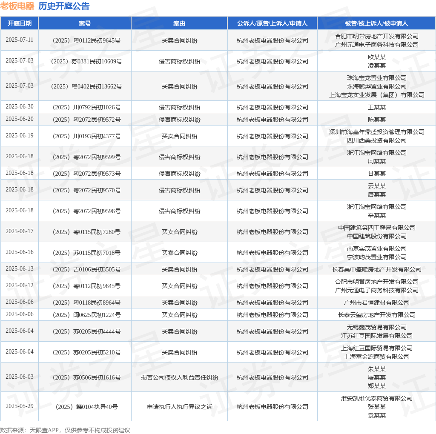Click defendant 上海红豆国际贸易有限公司
Image resolution: width=436 pixels, height=434 pixels.
pos(376,348)
